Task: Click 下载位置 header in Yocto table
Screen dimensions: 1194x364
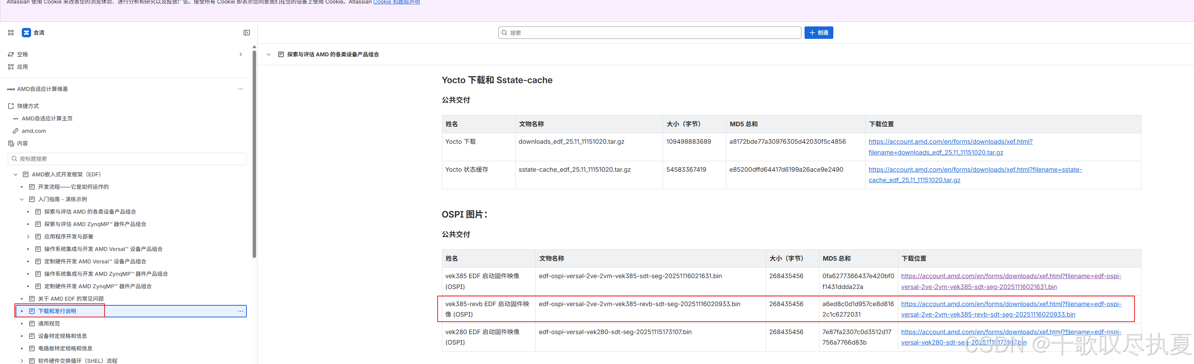Action: pyautogui.click(x=881, y=124)
